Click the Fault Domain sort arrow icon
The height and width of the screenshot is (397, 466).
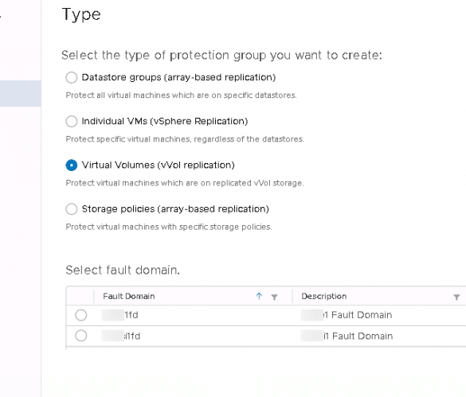259,296
